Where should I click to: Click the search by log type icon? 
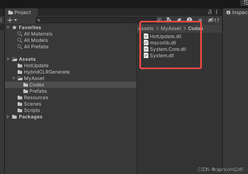click(x=189, y=20)
